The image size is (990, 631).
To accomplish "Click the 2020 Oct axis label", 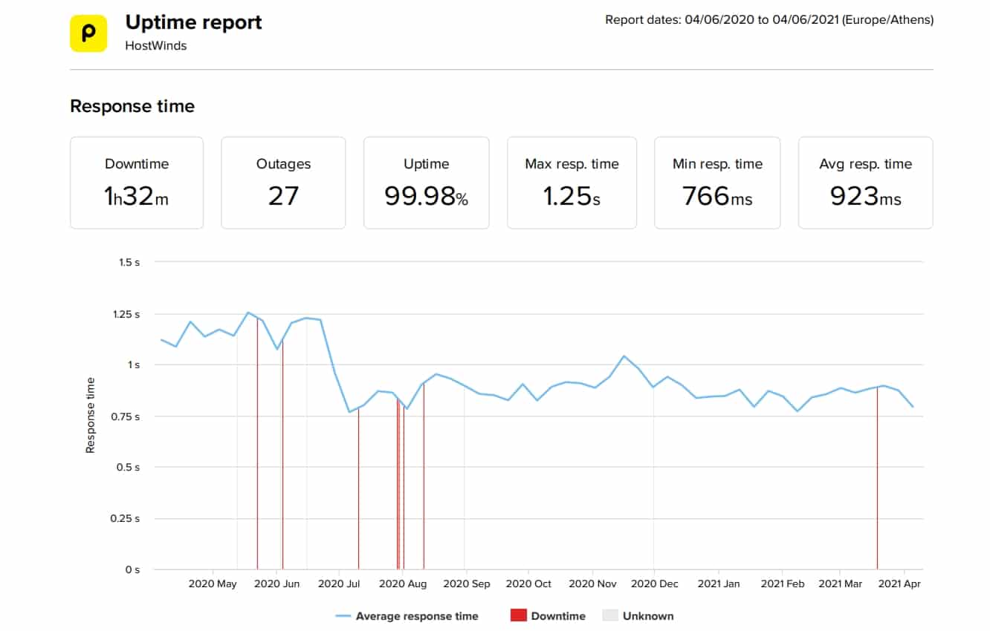I will (528, 584).
